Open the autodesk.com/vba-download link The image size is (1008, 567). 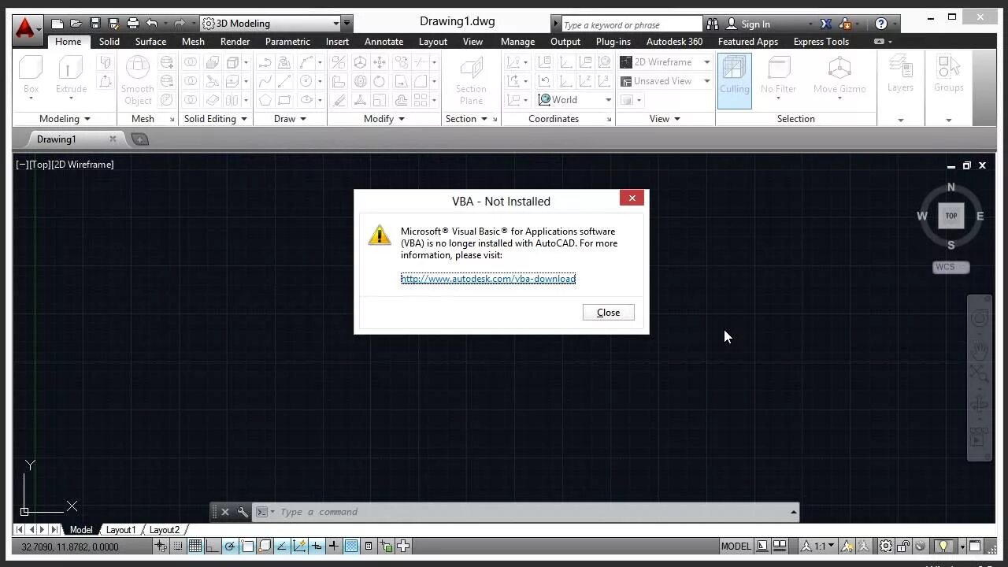(x=488, y=279)
